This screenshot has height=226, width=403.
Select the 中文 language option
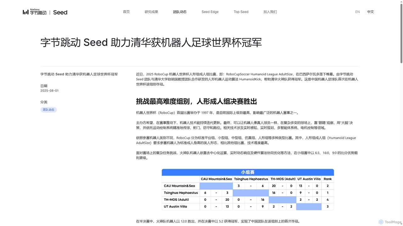pos(371,12)
